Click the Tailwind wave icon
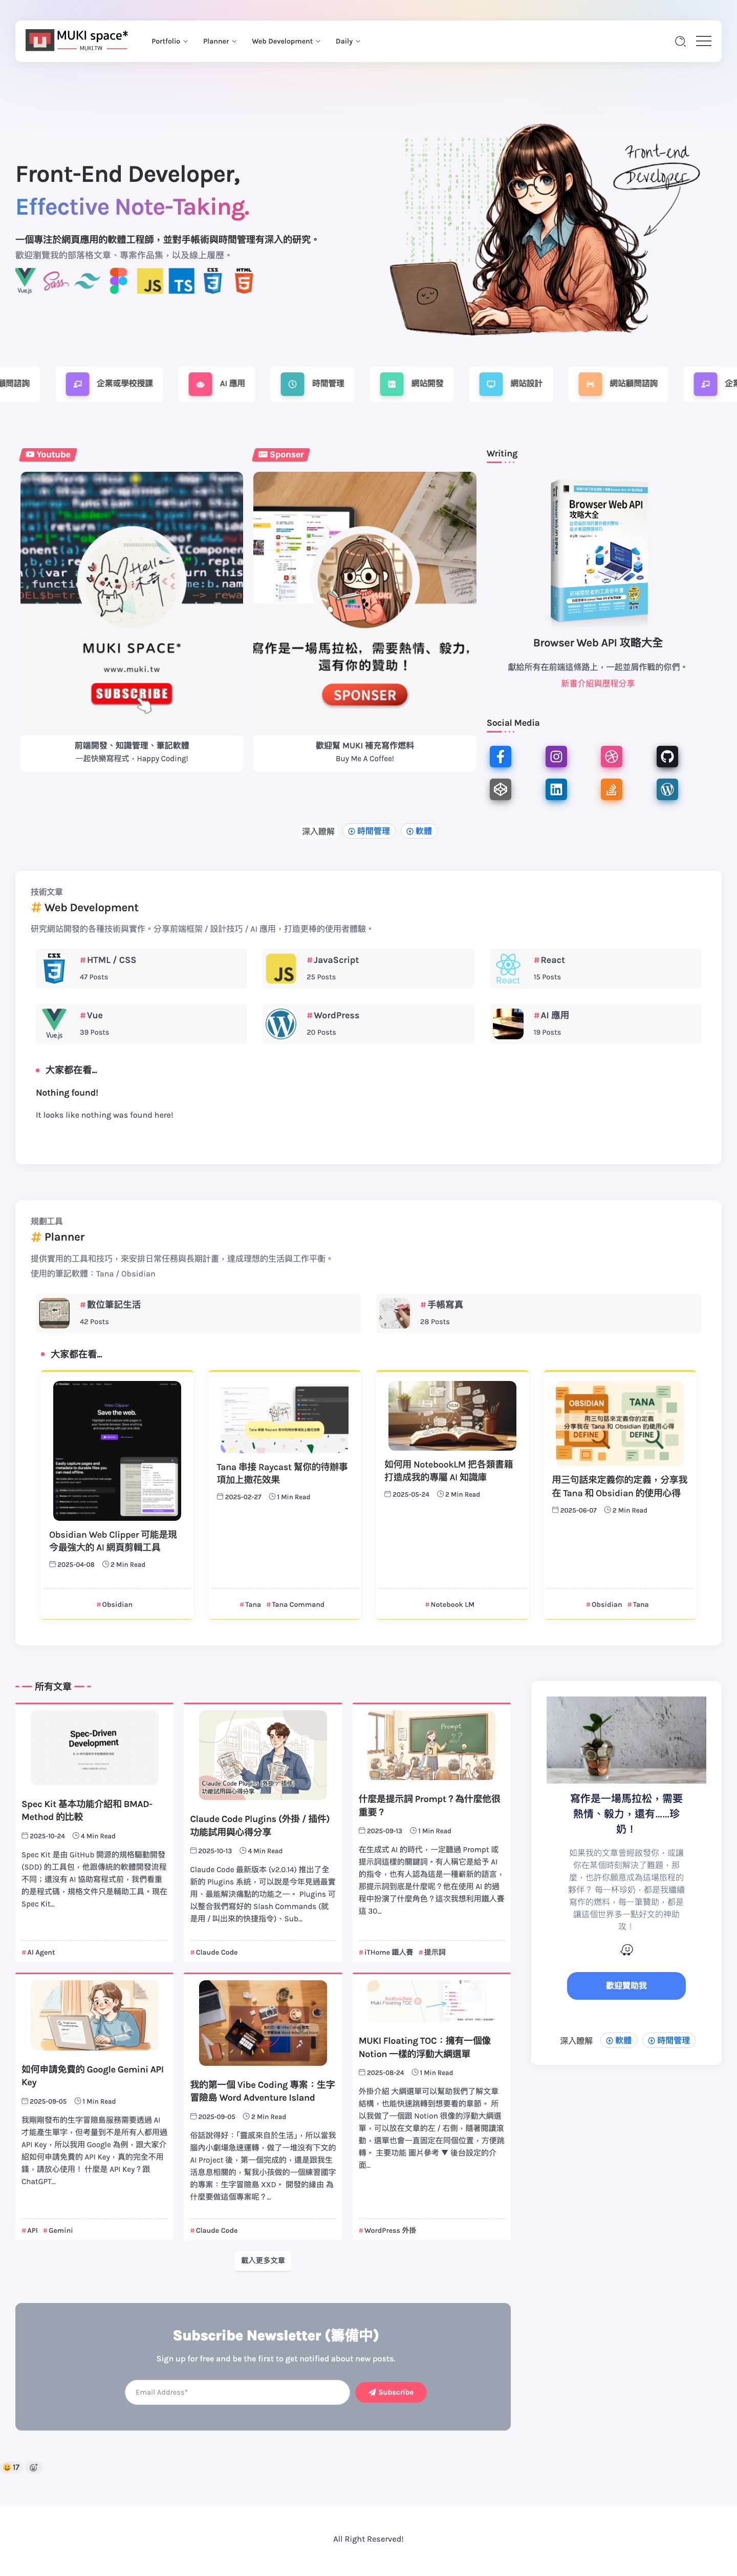Screen dimensions: 737x2576 [87, 282]
